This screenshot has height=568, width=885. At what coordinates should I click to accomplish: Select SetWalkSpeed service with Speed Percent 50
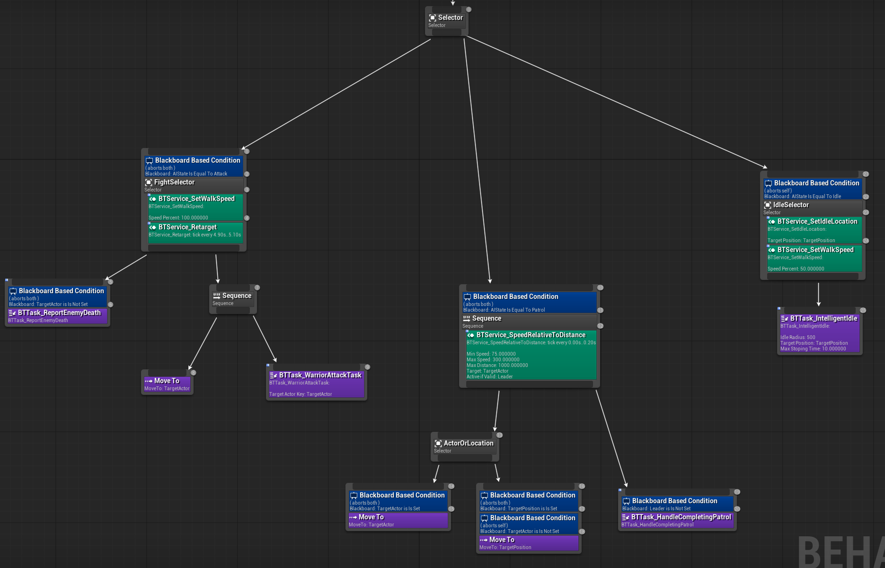click(x=814, y=259)
